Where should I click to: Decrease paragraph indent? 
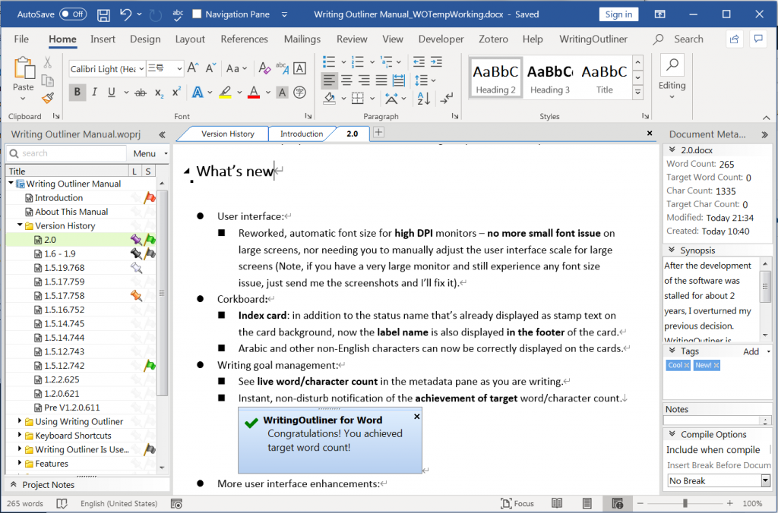point(419,62)
